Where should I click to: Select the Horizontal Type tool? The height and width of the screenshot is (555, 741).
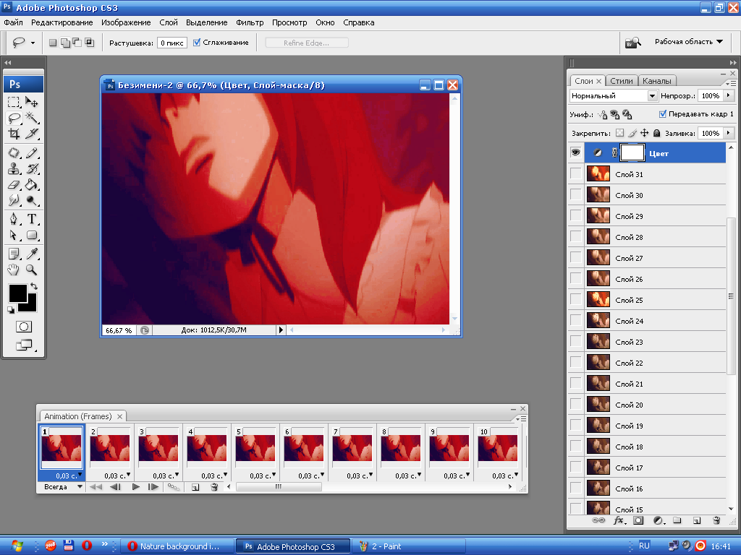click(x=32, y=219)
